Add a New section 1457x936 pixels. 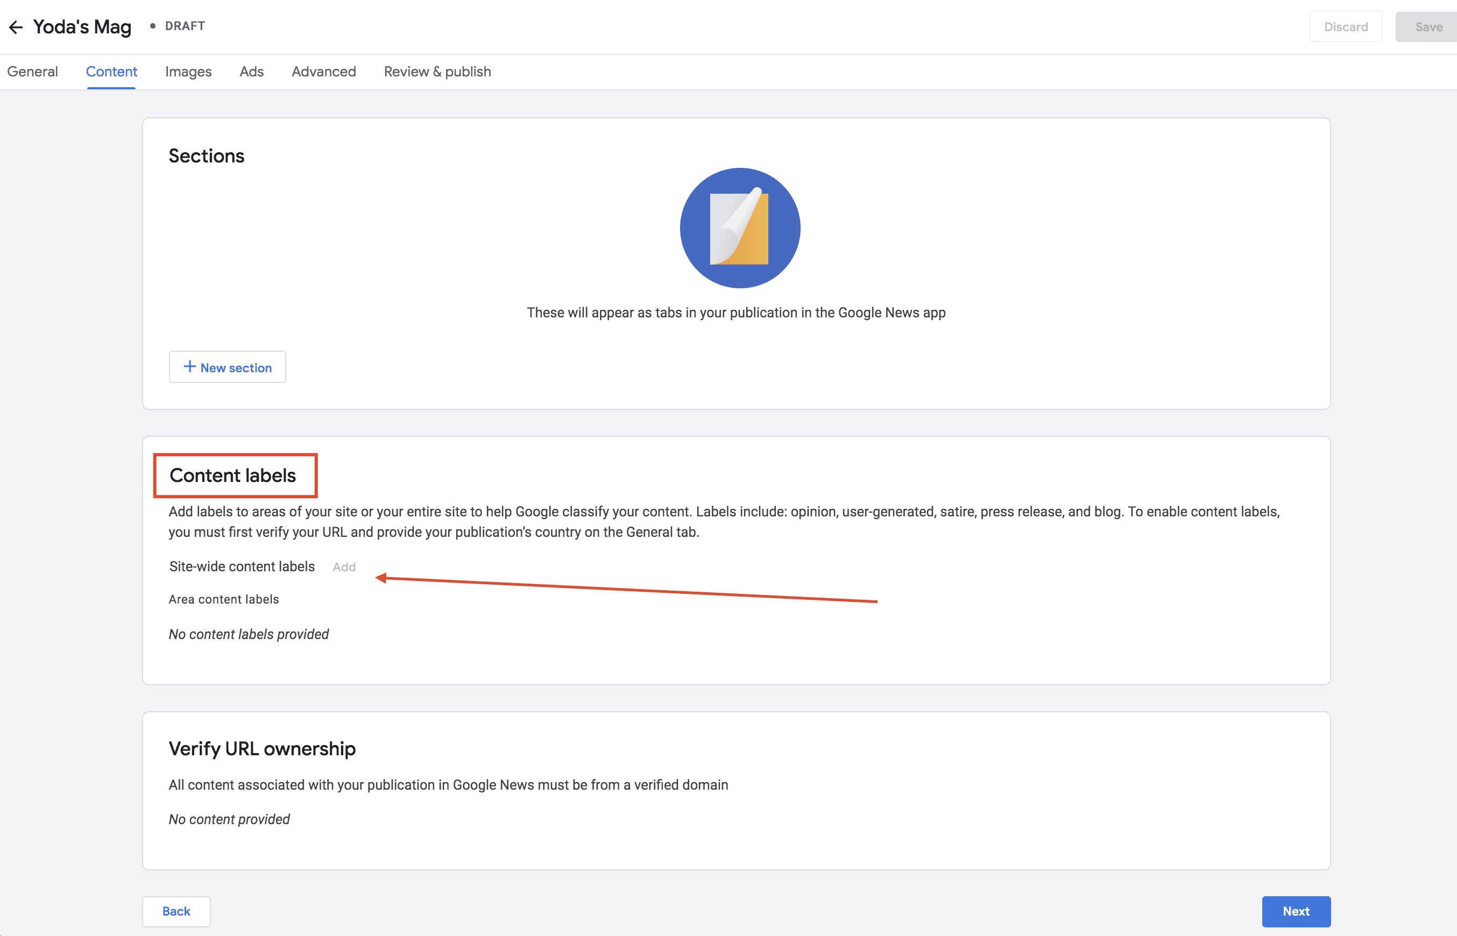point(235,368)
